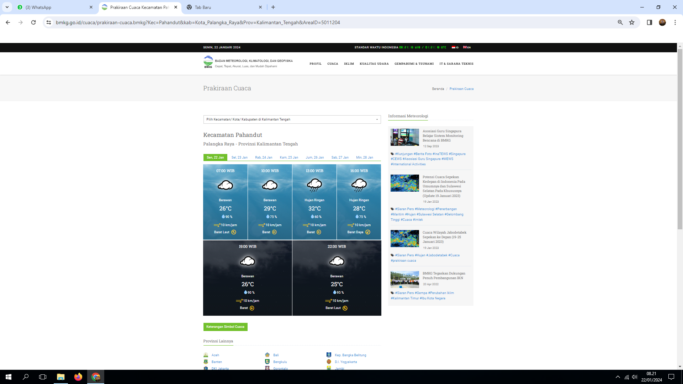The height and width of the screenshot is (384, 683).
Task: Click the Barat Laut wind direction icon at 07:00
Action: point(234,232)
